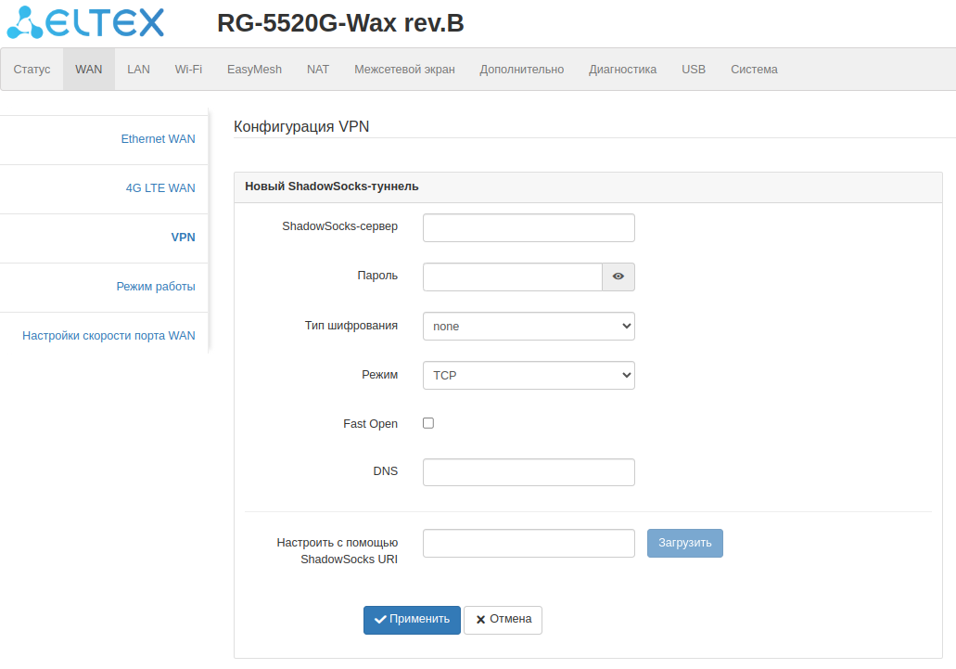The image size is (956, 669).
Task: Focus the ShadowSocks URI input field
Action: tap(529, 543)
